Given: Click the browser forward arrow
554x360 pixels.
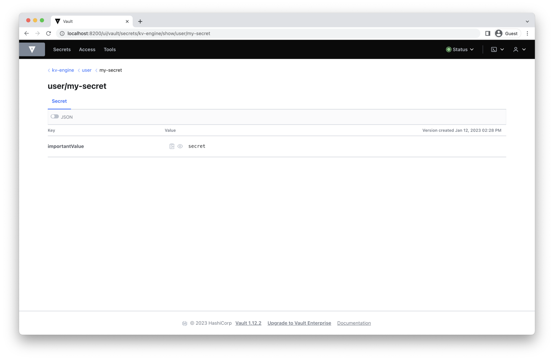Looking at the screenshot, I should coord(38,34).
